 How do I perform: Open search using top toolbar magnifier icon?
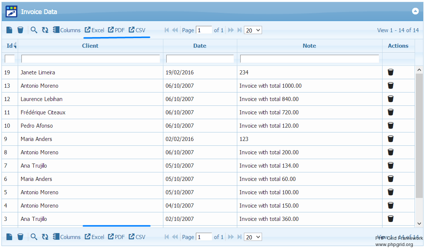[34, 30]
